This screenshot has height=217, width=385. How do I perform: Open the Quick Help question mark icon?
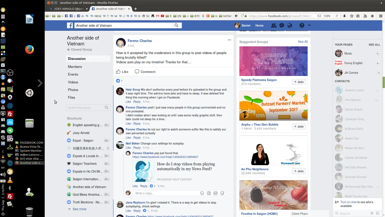(x=302, y=26)
